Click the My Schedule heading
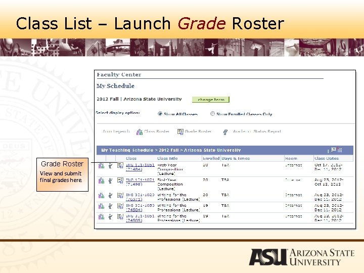Screen dimensions: 364x273 (115, 86)
